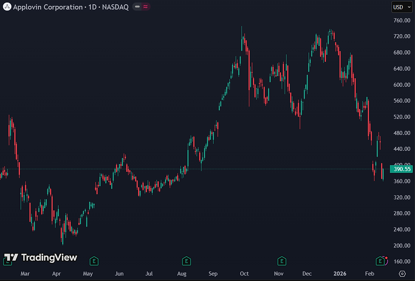Click the 680.00 price axis label
This screenshot has height=281, width=415.
(x=402, y=52)
